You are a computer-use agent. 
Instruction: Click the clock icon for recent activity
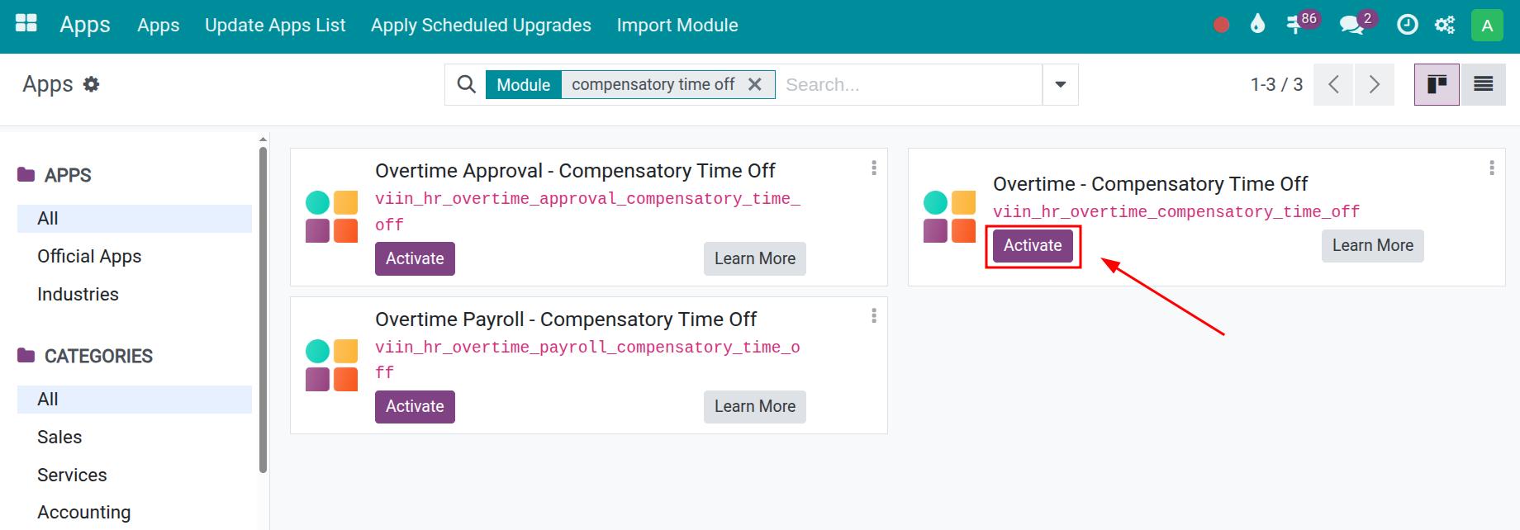point(1407,25)
